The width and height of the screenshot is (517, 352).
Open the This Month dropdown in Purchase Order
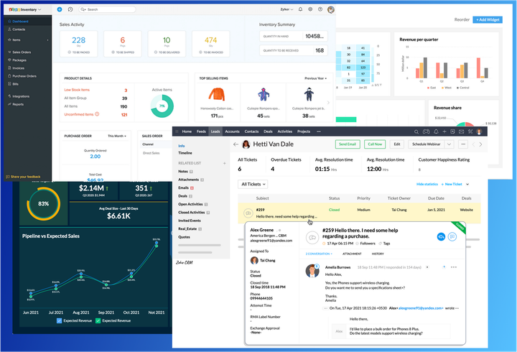coord(117,136)
